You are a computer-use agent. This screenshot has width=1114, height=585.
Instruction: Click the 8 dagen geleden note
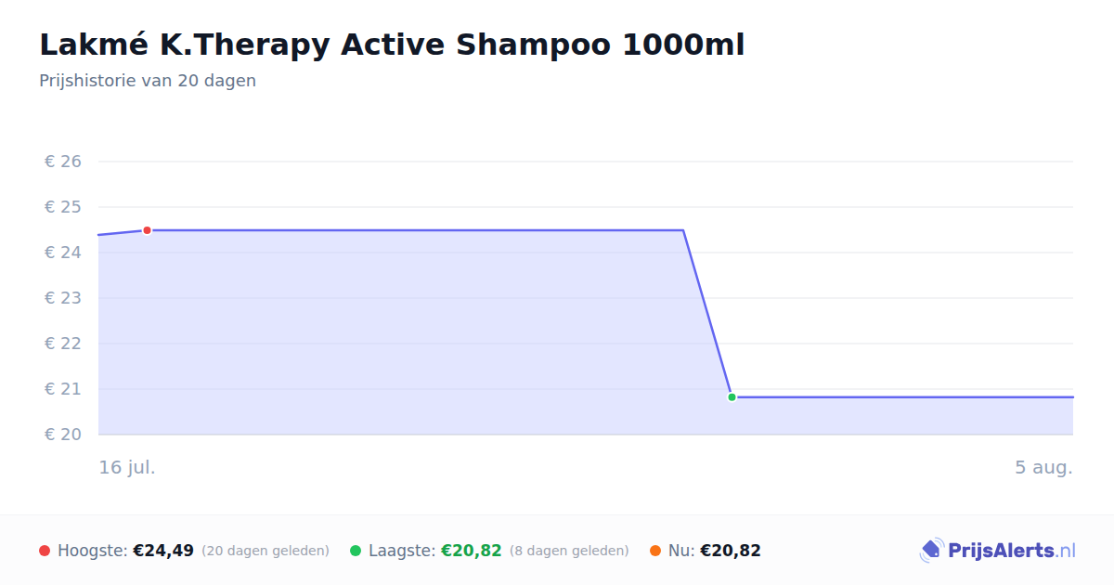point(569,551)
